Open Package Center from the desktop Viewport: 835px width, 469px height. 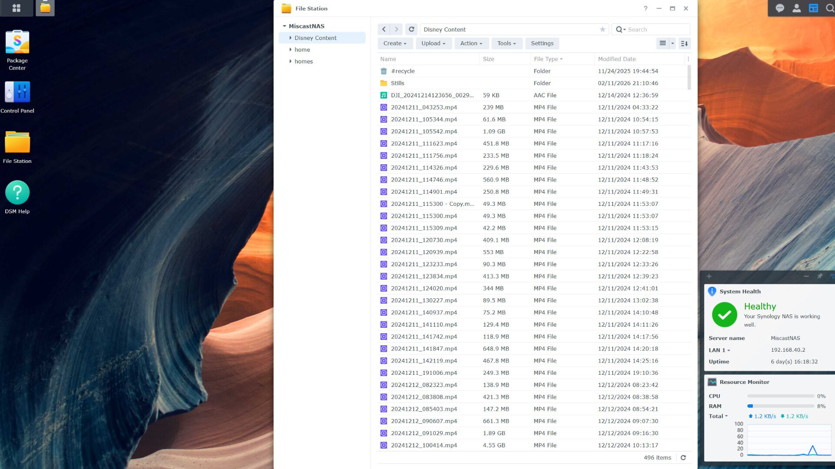tap(17, 50)
